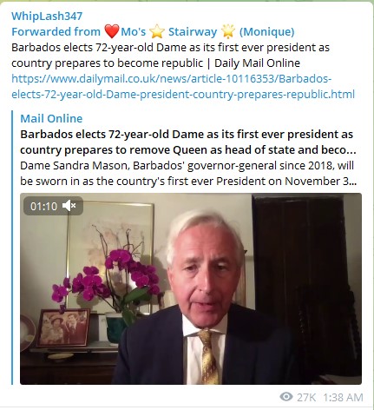
Task: Click the message text about Barbados president
Action: 170,55
